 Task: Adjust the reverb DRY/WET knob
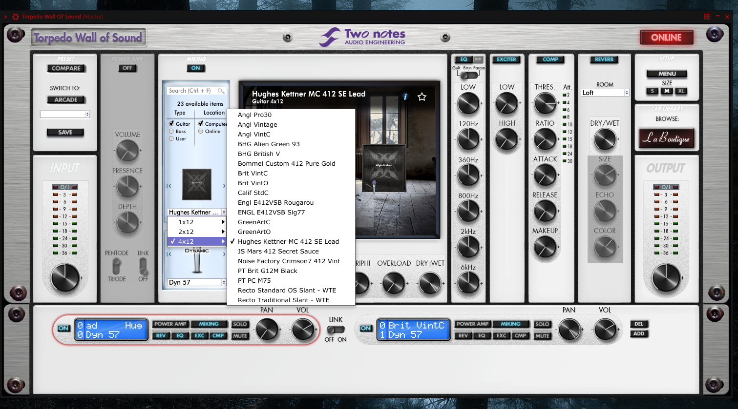605,139
